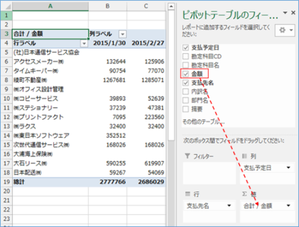Open the gear tools menu in field pane
The width and height of the screenshot is (299, 227).
click(x=285, y=30)
